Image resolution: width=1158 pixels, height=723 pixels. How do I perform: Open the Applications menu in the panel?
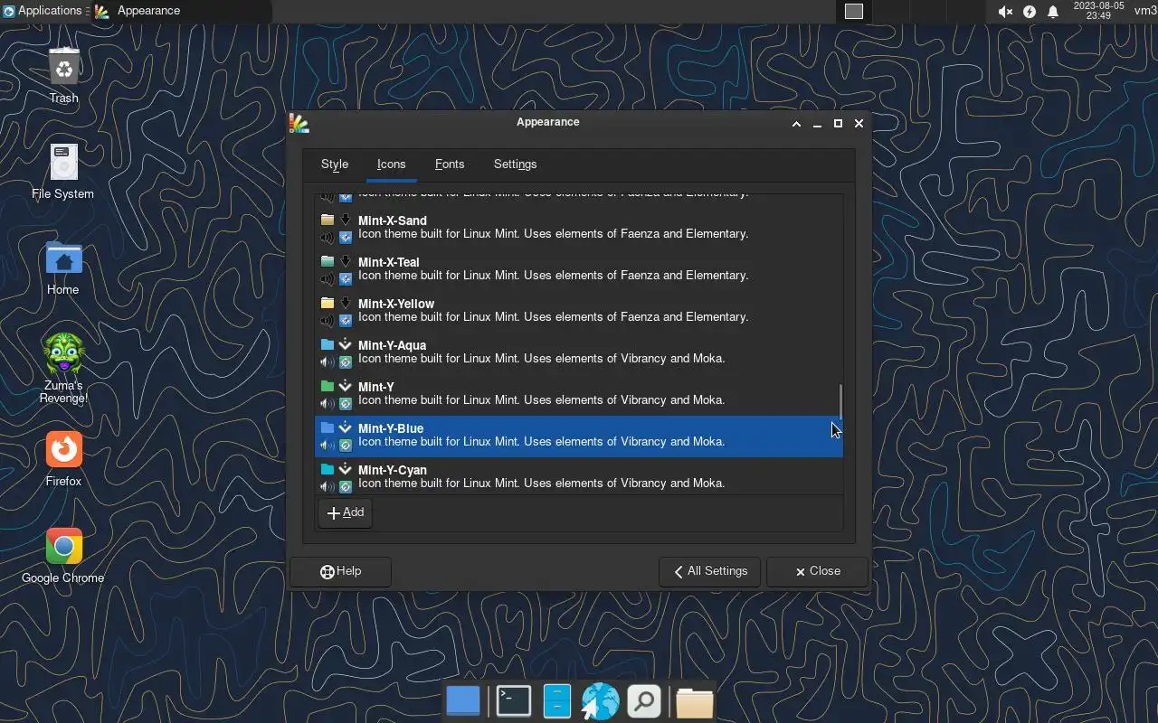(x=43, y=11)
